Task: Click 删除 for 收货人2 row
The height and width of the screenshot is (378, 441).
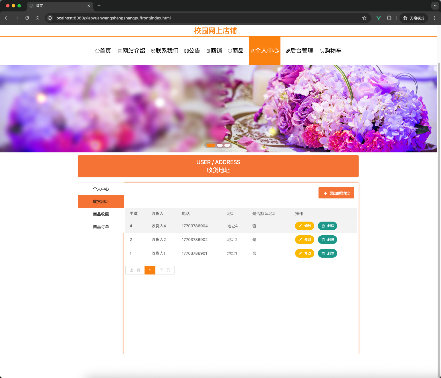Action: 327,240
